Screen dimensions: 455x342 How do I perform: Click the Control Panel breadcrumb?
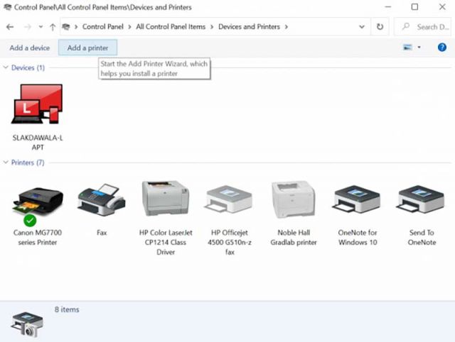pyautogui.click(x=102, y=27)
